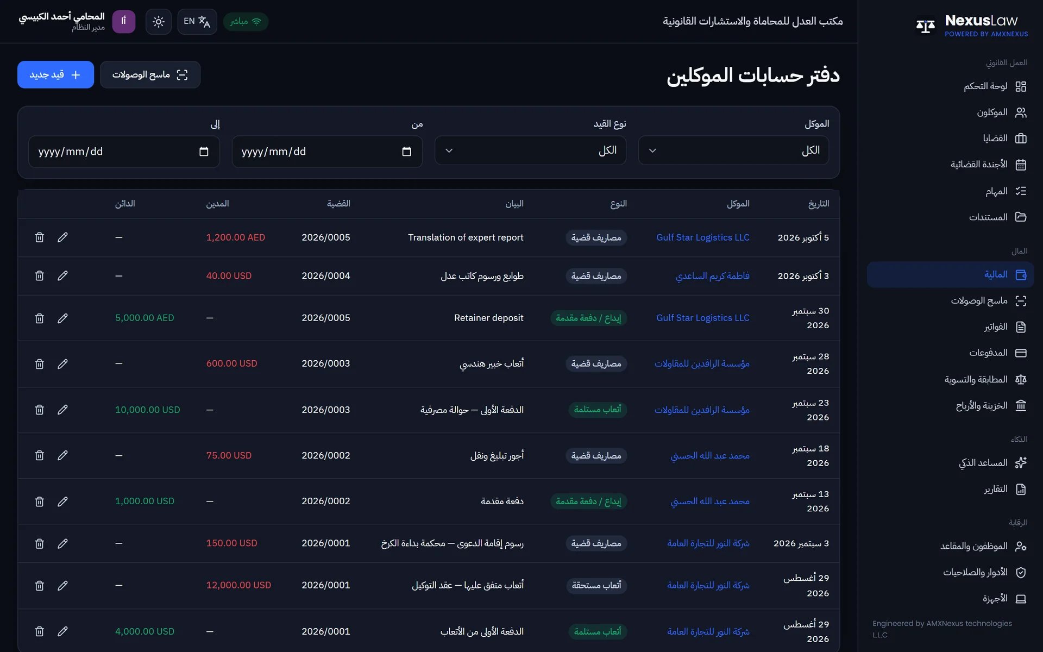Edit the Translation of expert report entry
Screen dimensions: 1043x652
coord(62,237)
